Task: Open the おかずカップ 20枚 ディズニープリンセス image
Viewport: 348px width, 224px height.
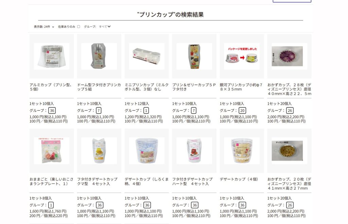Action: click(x=289, y=151)
